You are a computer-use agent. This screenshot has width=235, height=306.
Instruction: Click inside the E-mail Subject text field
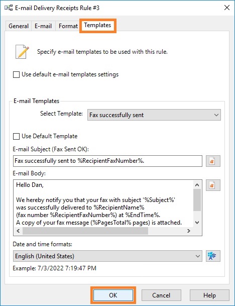[x=107, y=161]
